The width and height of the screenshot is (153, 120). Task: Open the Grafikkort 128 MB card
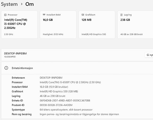(97, 25)
